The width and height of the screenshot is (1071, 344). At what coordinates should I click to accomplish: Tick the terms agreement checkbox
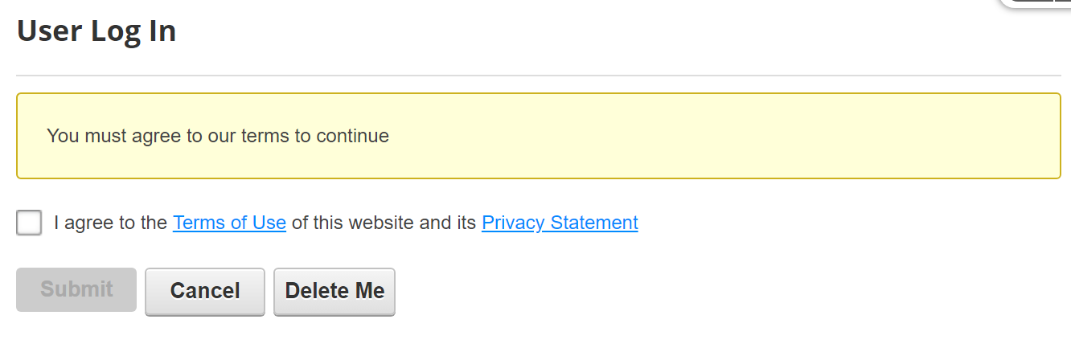pos(29,223)
